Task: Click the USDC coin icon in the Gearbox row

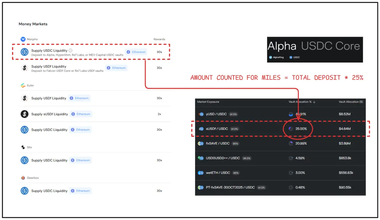Action: pos(24,191)
